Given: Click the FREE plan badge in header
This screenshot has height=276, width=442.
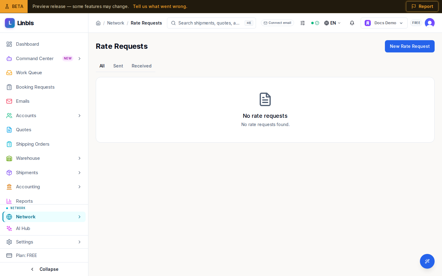Looking at the screenshot, I should click(416, 23).
